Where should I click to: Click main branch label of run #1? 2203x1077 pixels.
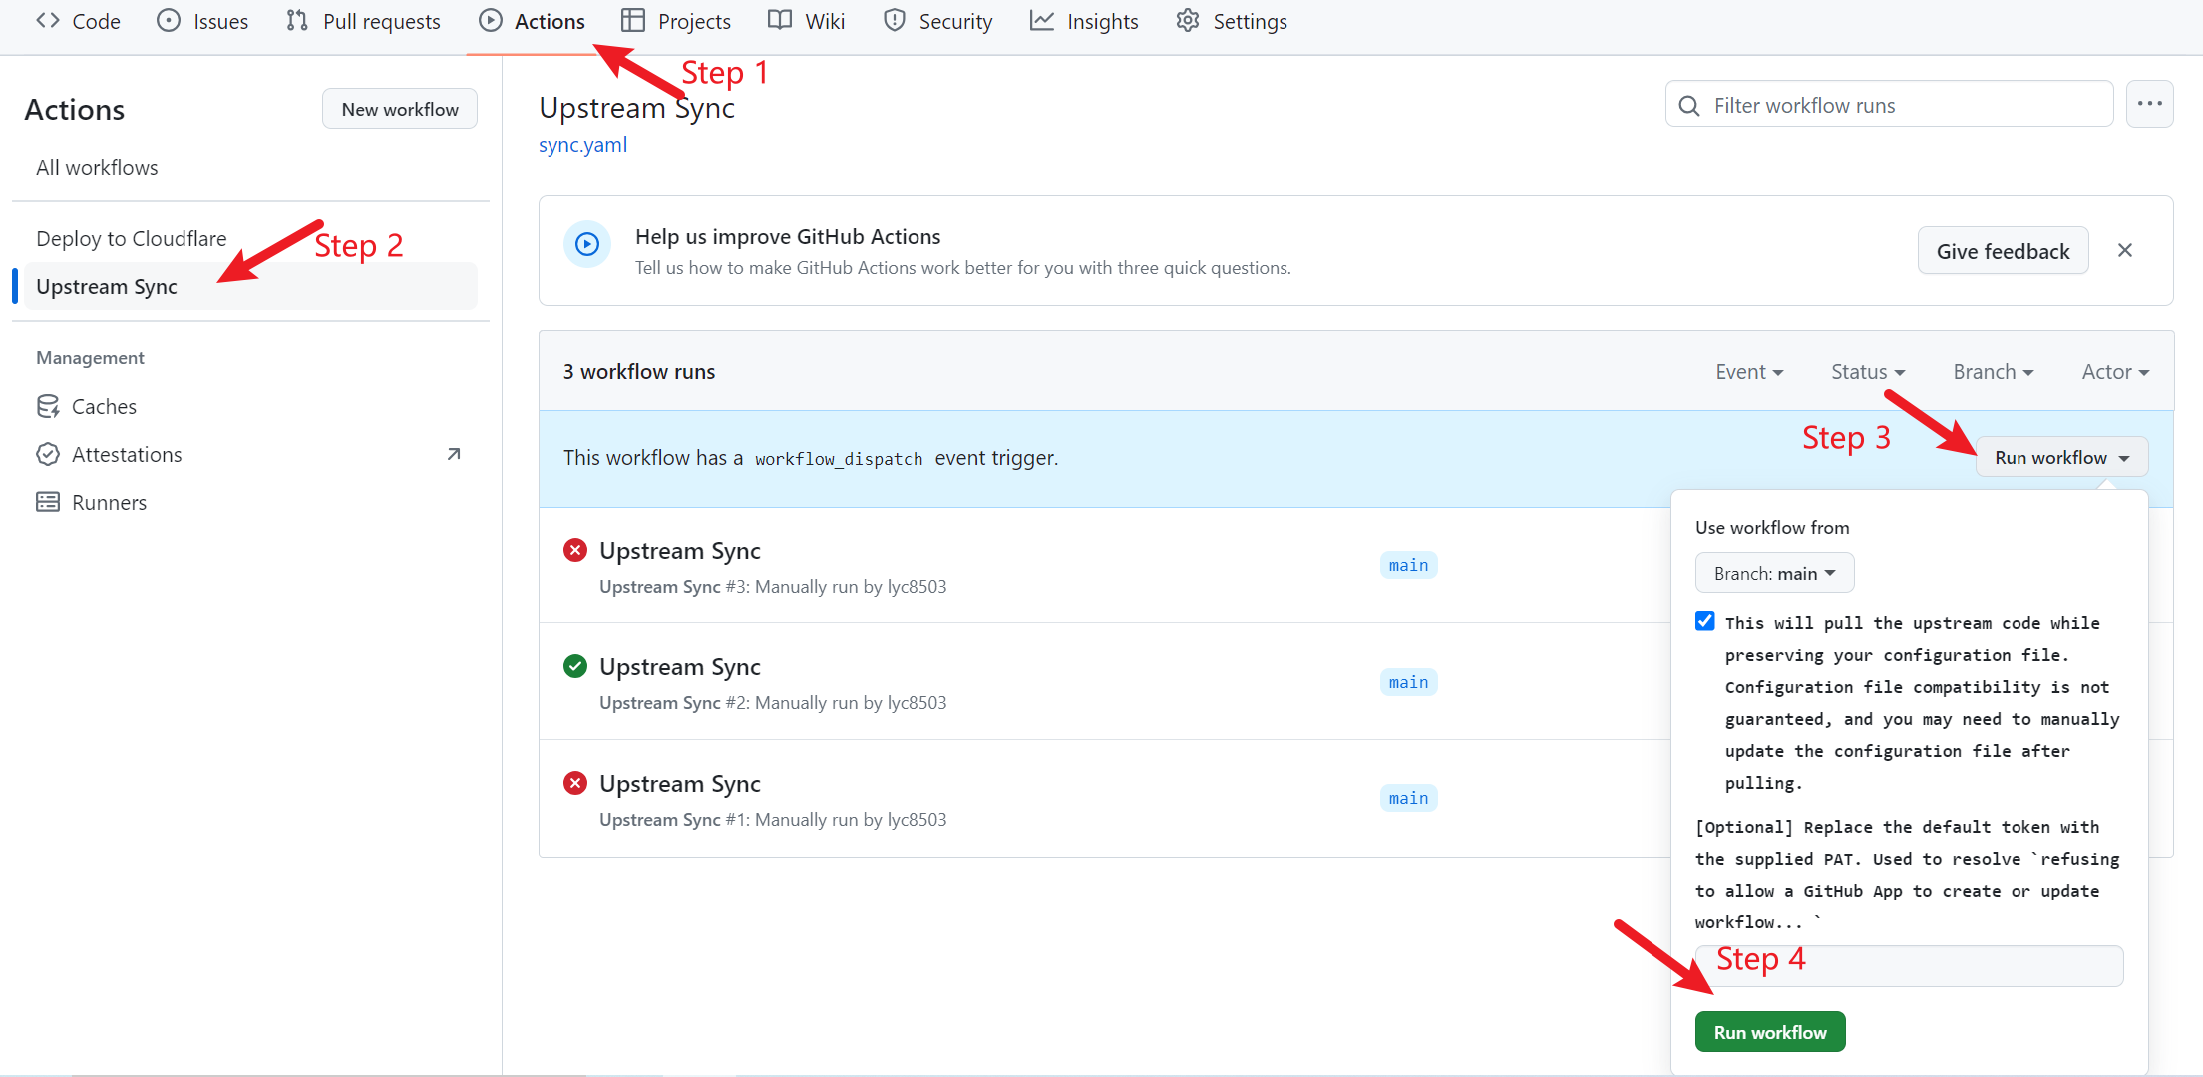coord(1408,798)
